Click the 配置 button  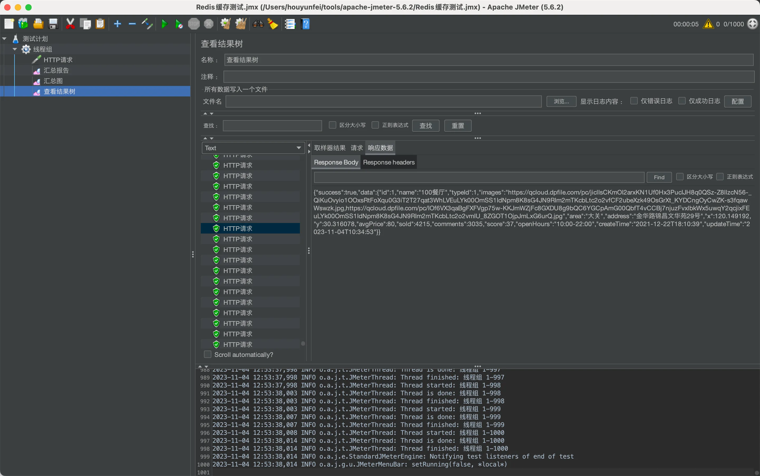tap(738, 101)
